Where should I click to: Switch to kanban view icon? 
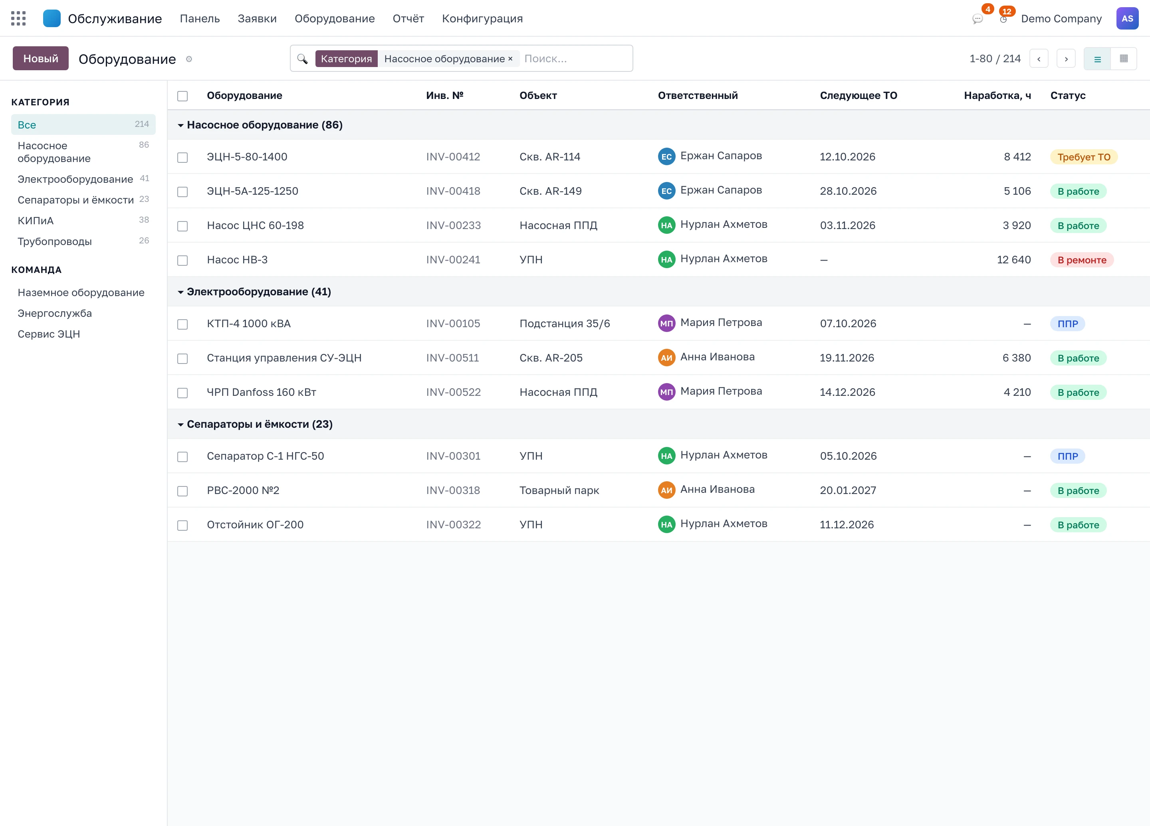[x=1124, y=59]
